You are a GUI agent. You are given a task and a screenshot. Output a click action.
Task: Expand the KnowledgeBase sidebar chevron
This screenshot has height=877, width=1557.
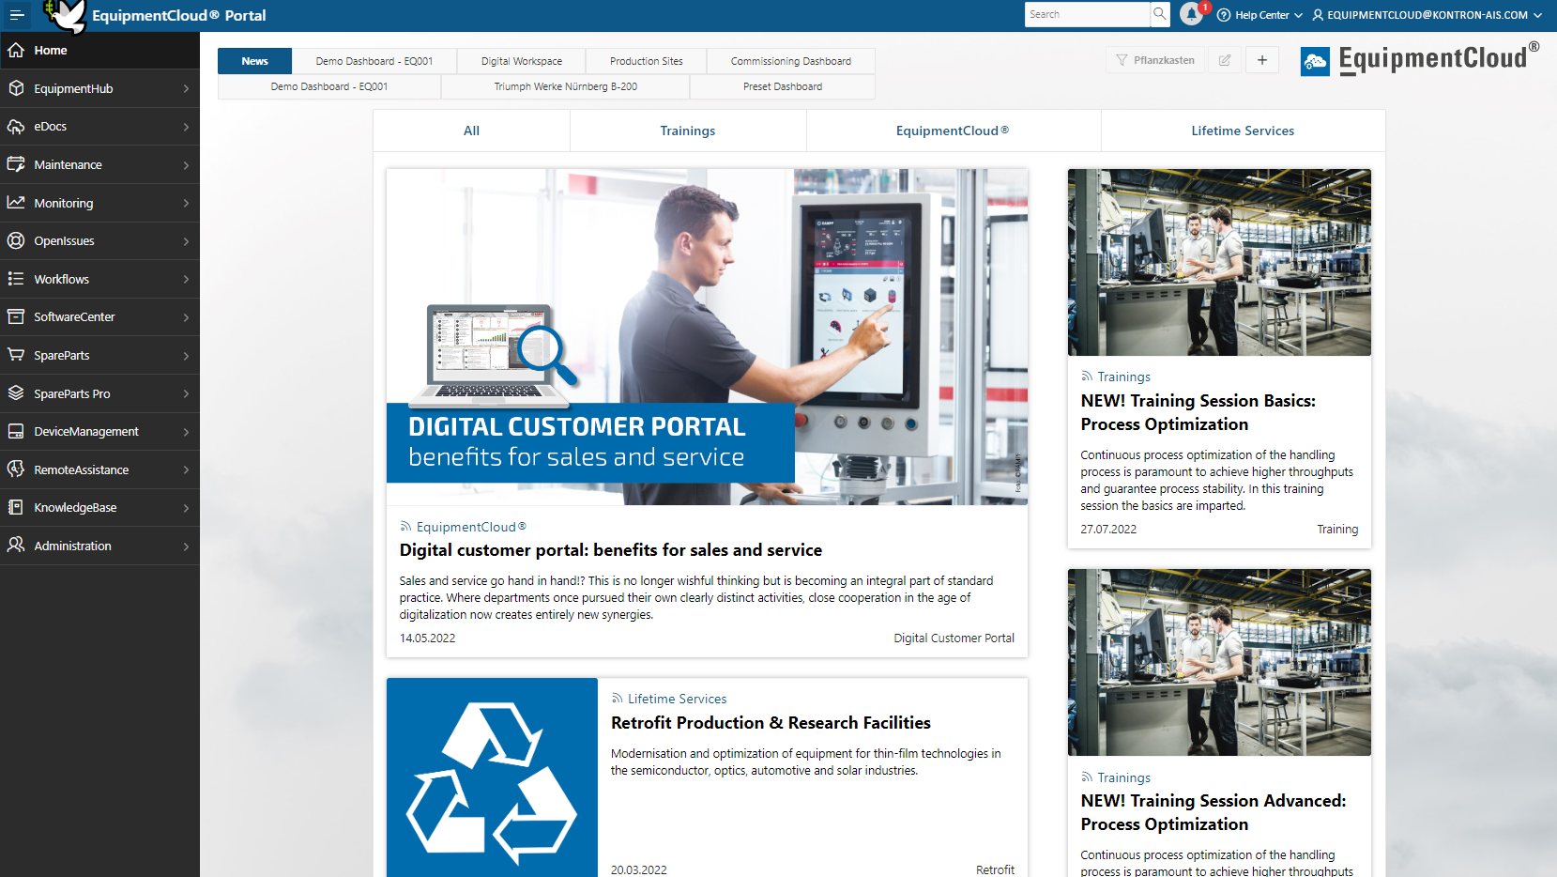(186, 508)
